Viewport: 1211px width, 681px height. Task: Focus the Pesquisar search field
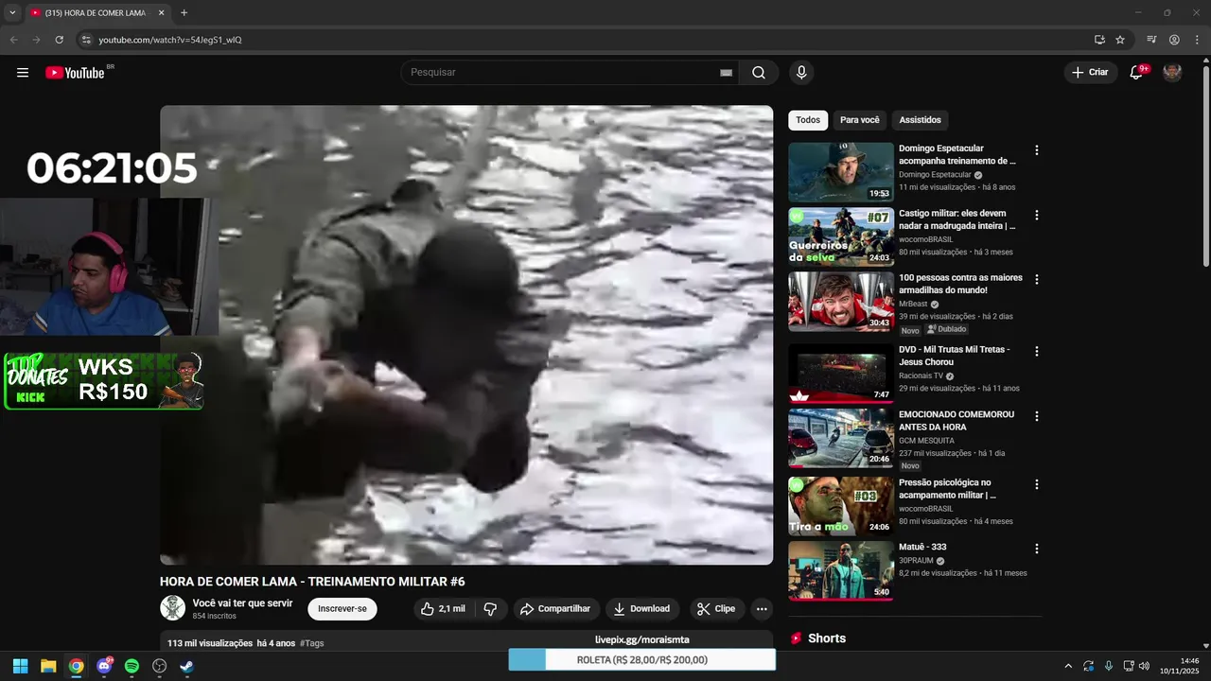point(563,73)
